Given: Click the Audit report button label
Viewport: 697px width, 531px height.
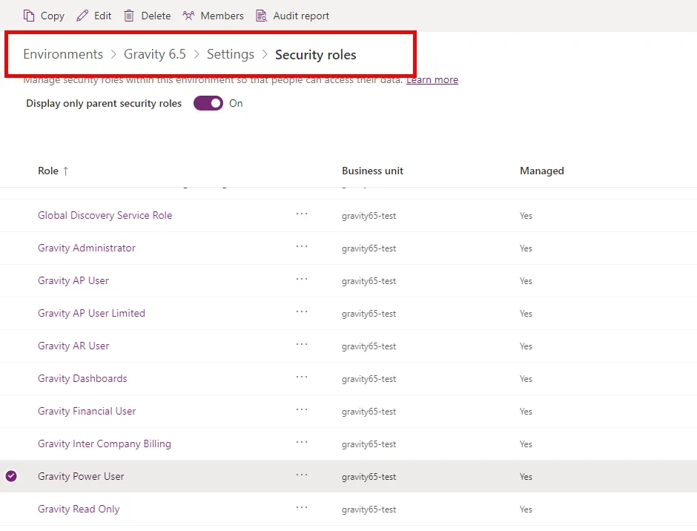Looking at the screenshot, I should 301,16.
